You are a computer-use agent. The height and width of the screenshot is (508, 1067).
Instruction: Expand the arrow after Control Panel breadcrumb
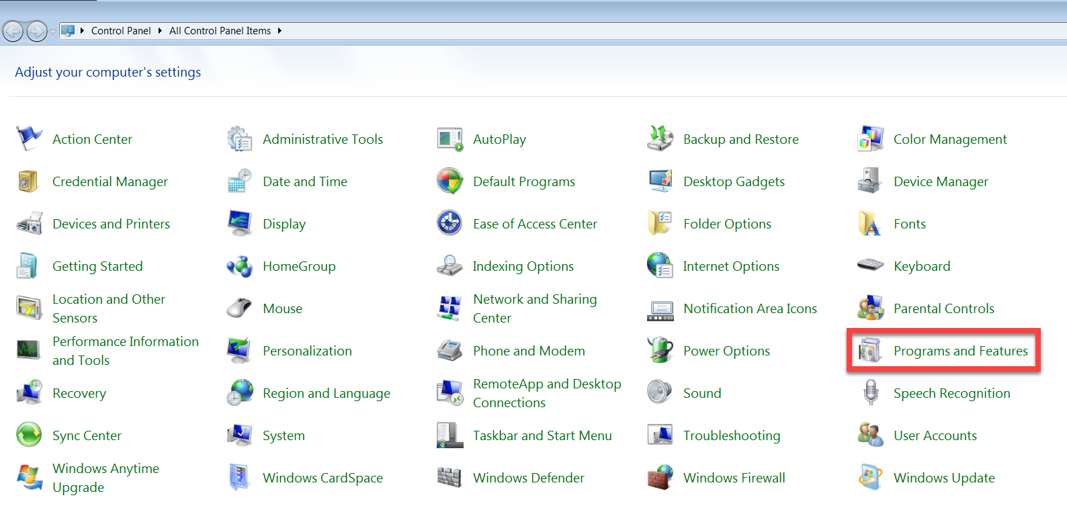[x=160, y=31]
